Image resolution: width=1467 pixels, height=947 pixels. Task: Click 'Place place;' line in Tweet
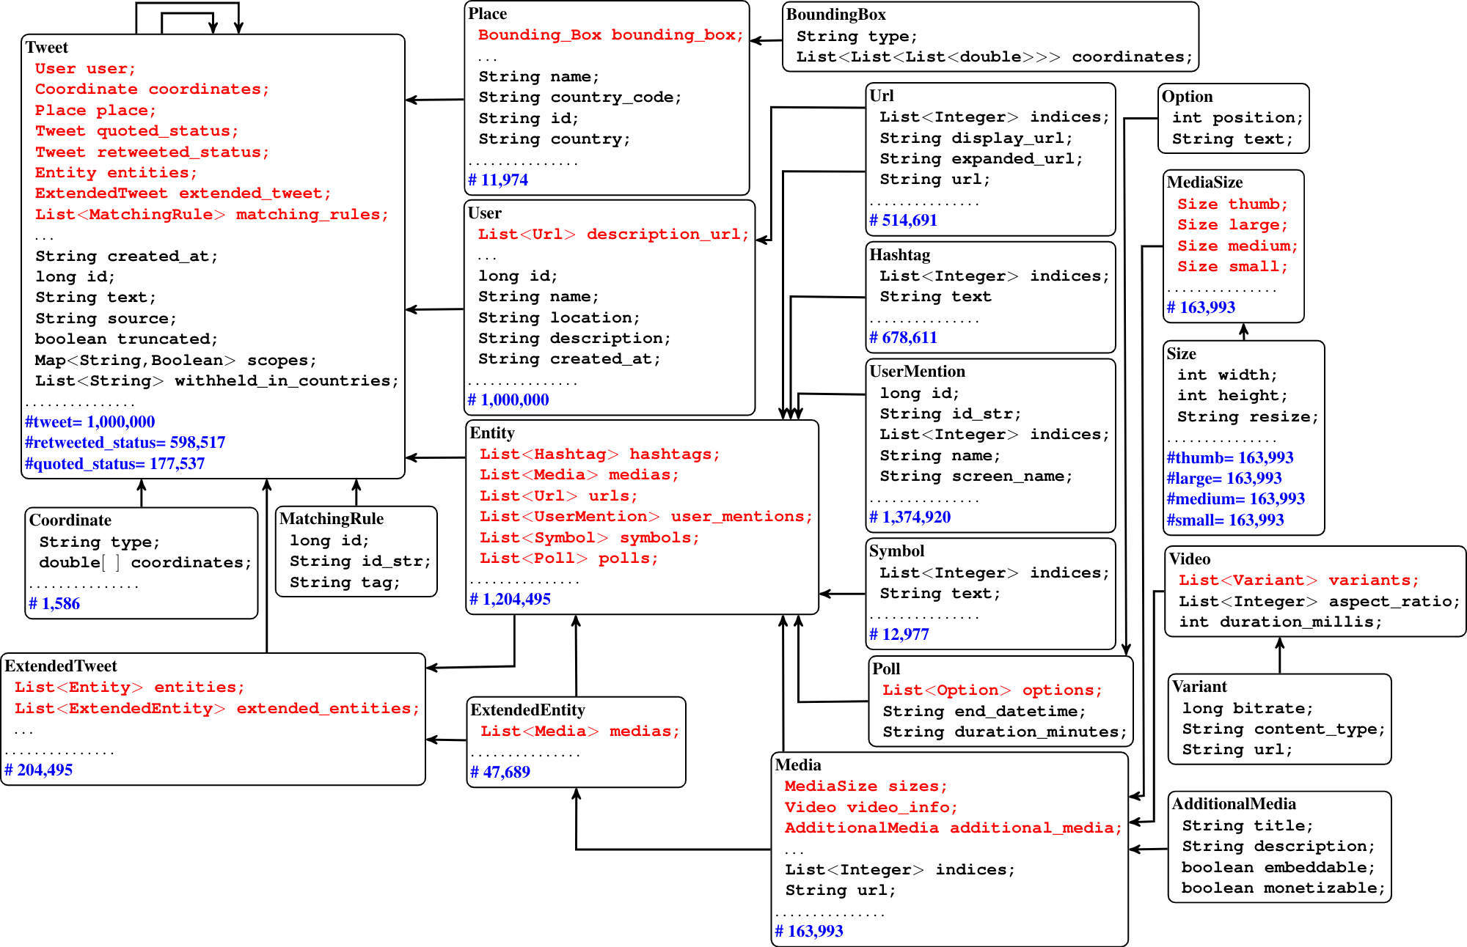coord(95,111)
